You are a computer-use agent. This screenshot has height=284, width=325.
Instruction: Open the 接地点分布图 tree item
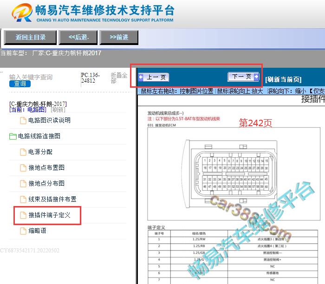click(46, 183)
